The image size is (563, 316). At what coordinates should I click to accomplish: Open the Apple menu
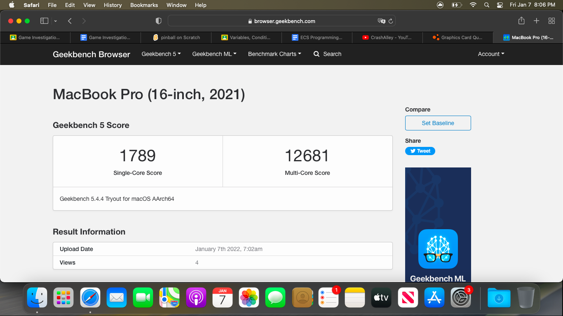(x=12, y=5)
